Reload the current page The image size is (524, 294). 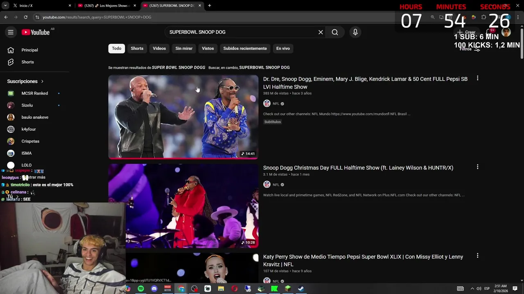[25, 17]
